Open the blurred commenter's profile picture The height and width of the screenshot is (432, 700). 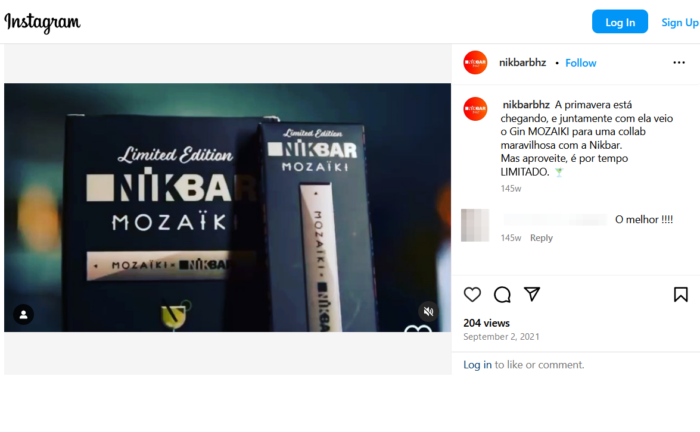pos(475,225)
